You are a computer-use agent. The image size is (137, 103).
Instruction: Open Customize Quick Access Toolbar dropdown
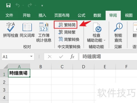pos(42,6)
